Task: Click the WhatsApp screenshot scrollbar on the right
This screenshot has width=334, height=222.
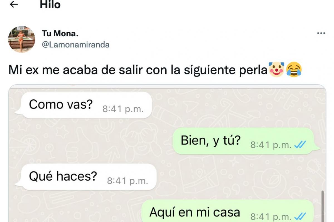Action: click(323, 206)
